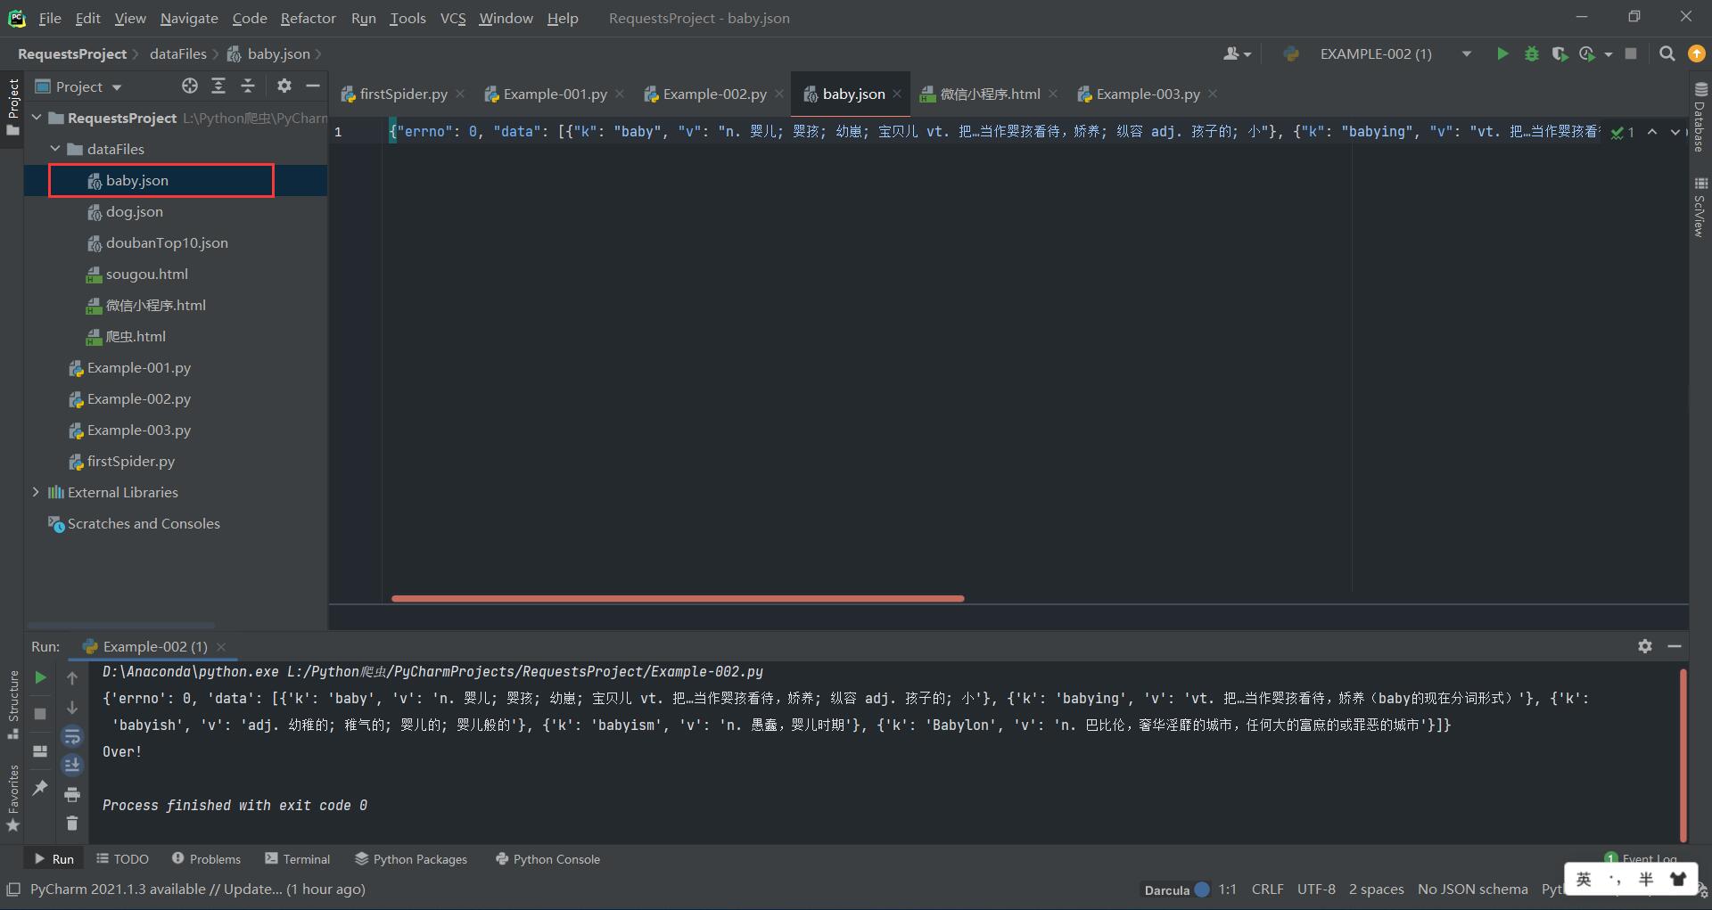Stop the process in the Run panel
This screenshot has height=910, width=1712.
tap(40, 714)
